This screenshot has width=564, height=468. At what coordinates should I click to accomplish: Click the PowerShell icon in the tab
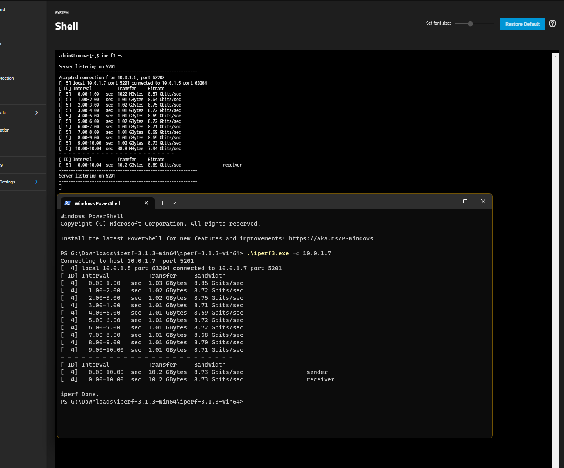[67, 203]
